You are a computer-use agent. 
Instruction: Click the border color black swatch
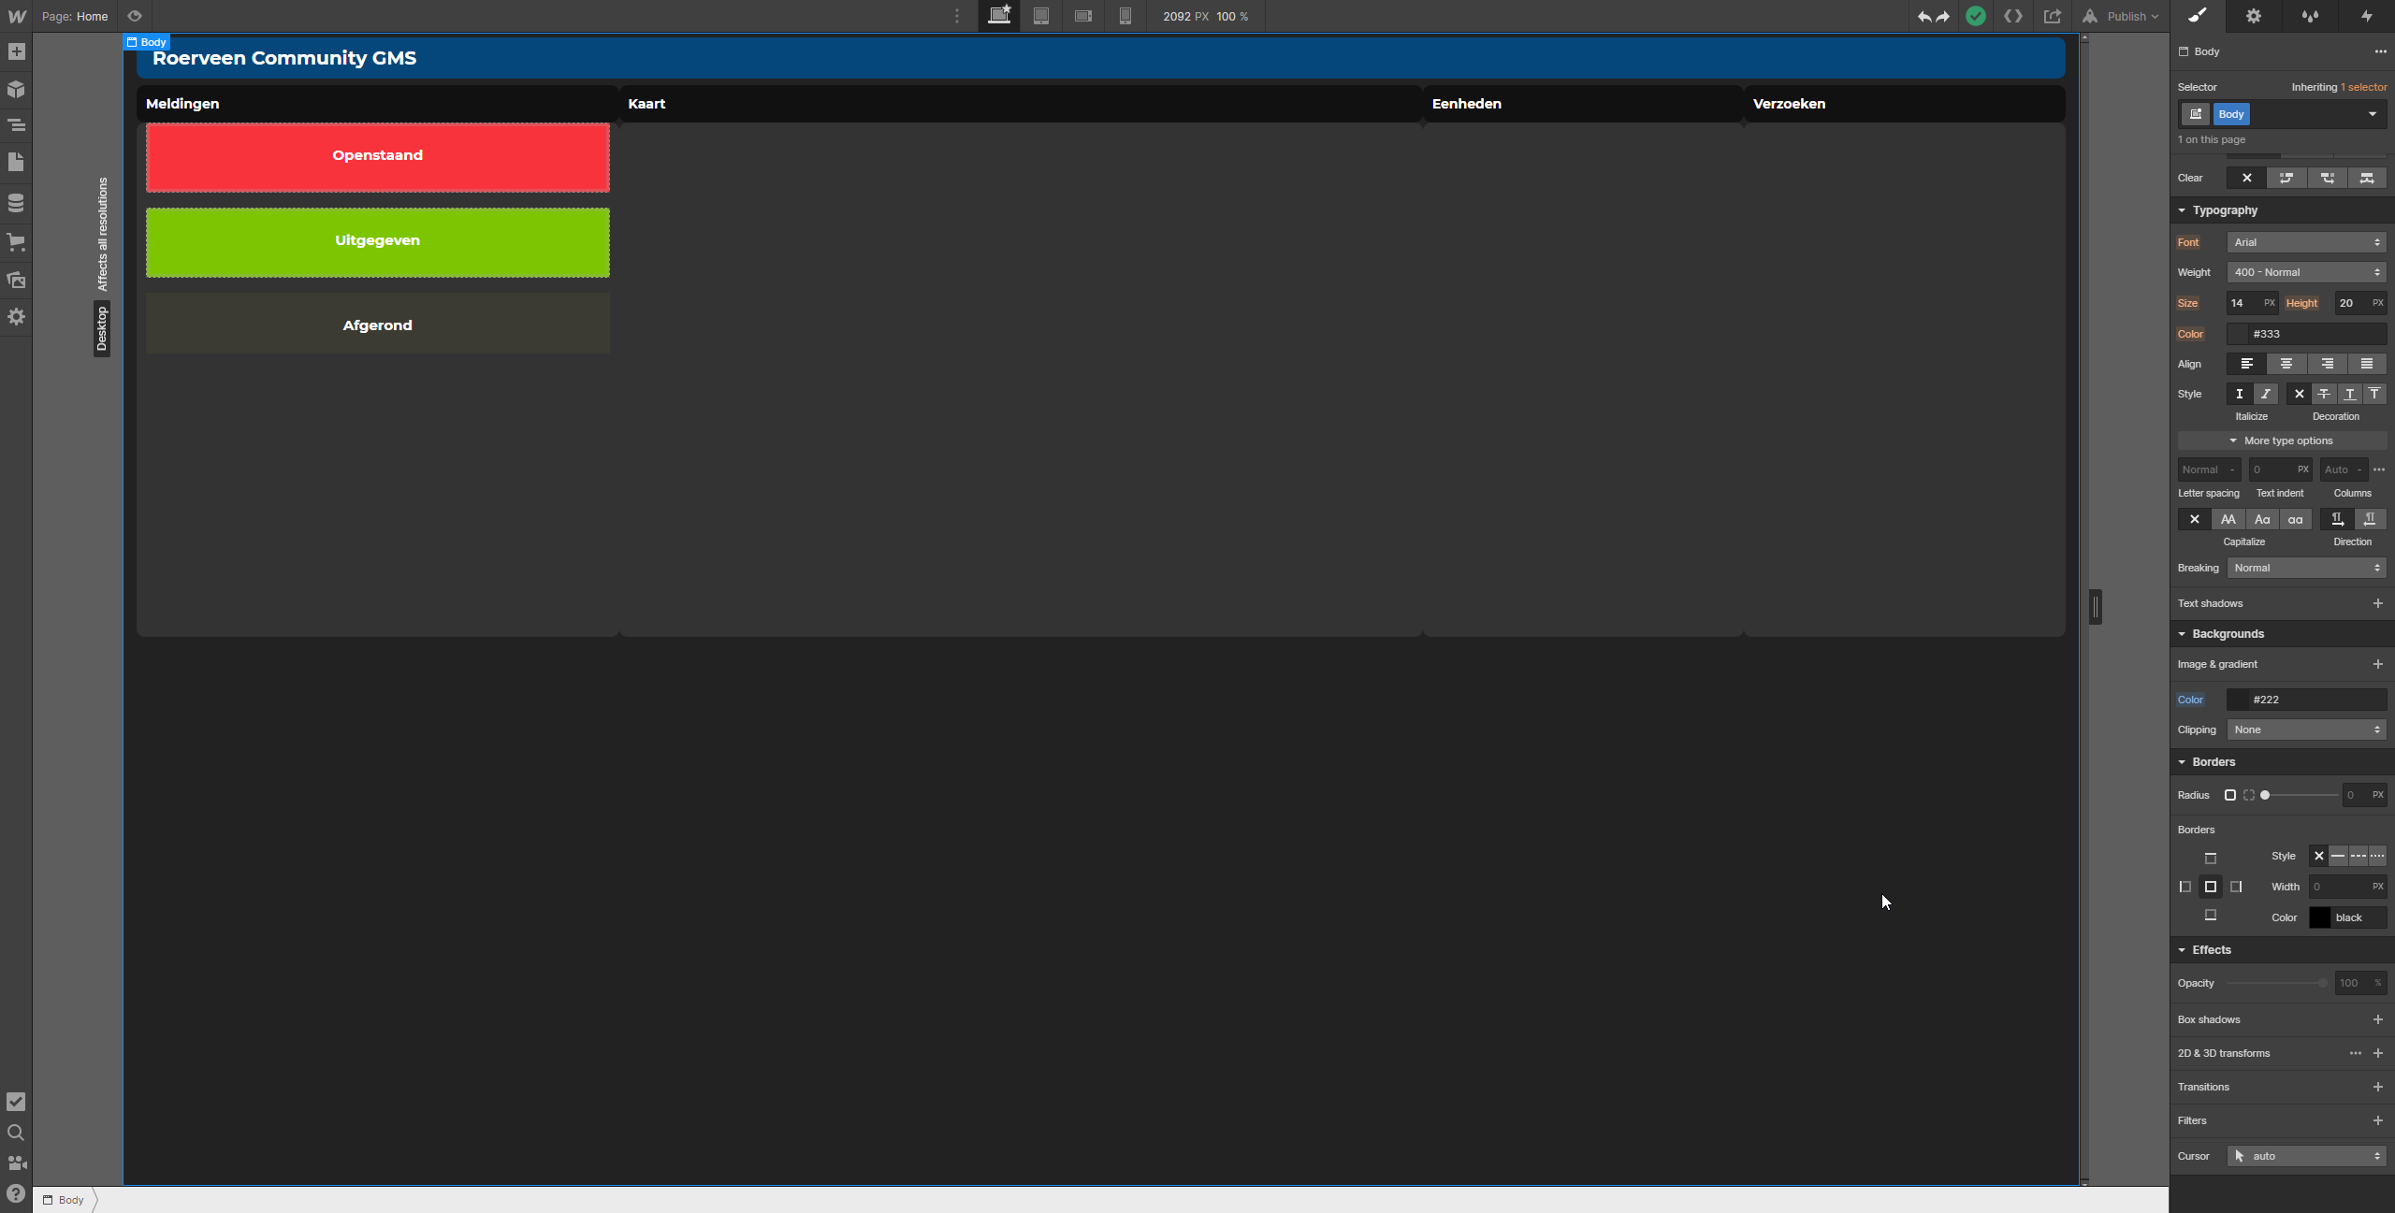click(2320, 917)
